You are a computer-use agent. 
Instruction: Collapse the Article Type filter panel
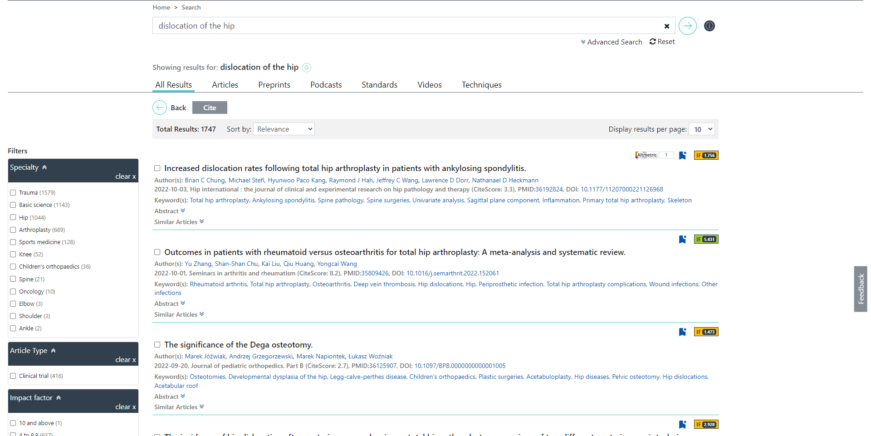[x=53, y=351]
